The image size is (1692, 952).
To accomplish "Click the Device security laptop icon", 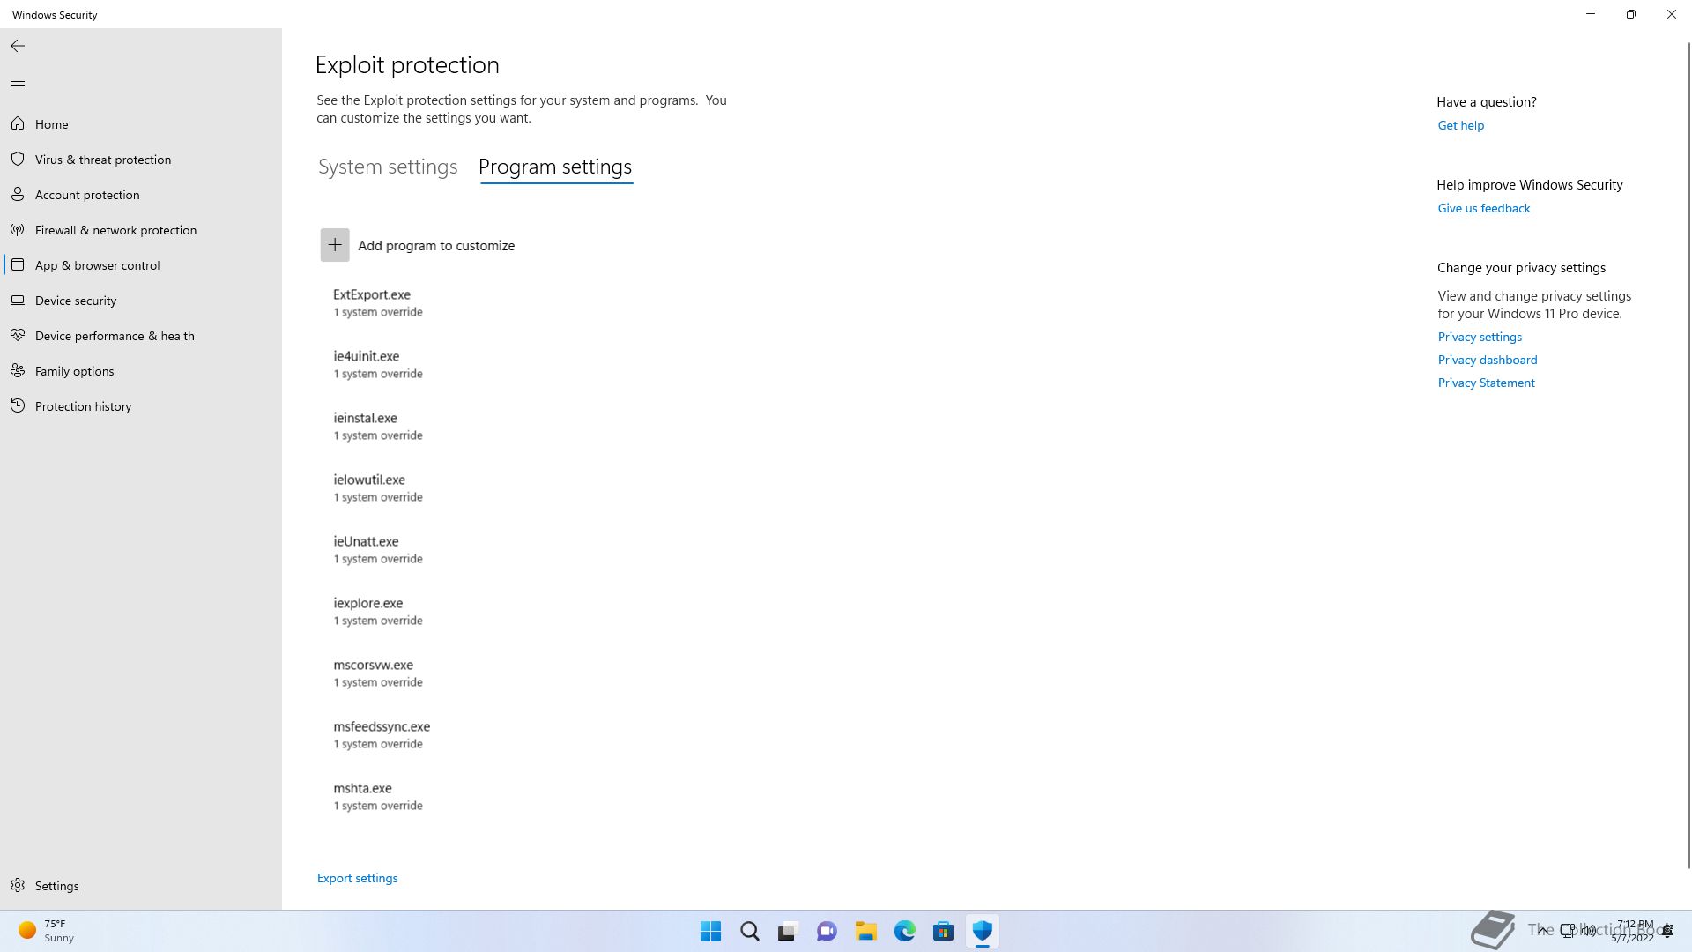I will (x=18, y=301).
